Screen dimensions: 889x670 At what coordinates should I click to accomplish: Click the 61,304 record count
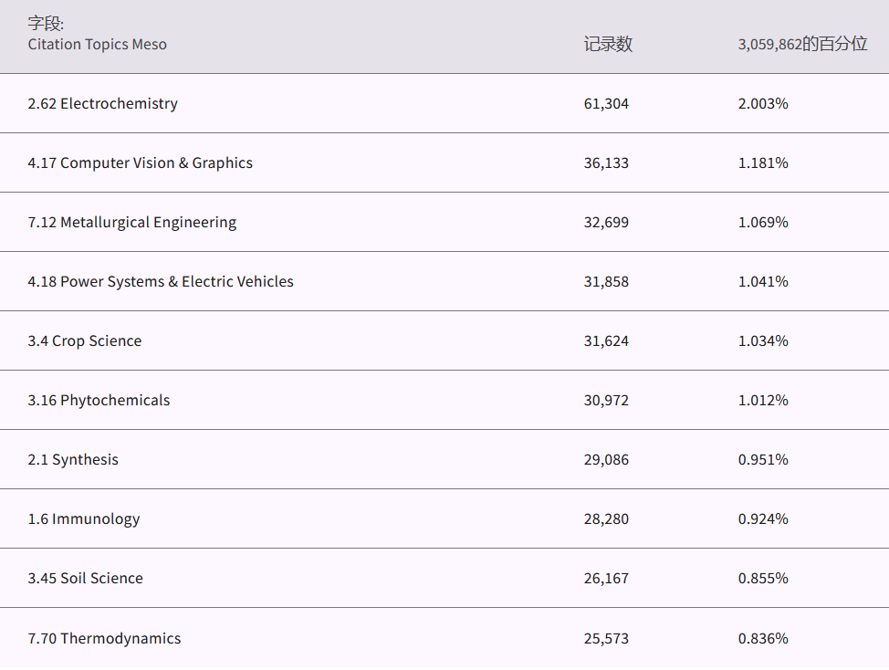[606, 103]
